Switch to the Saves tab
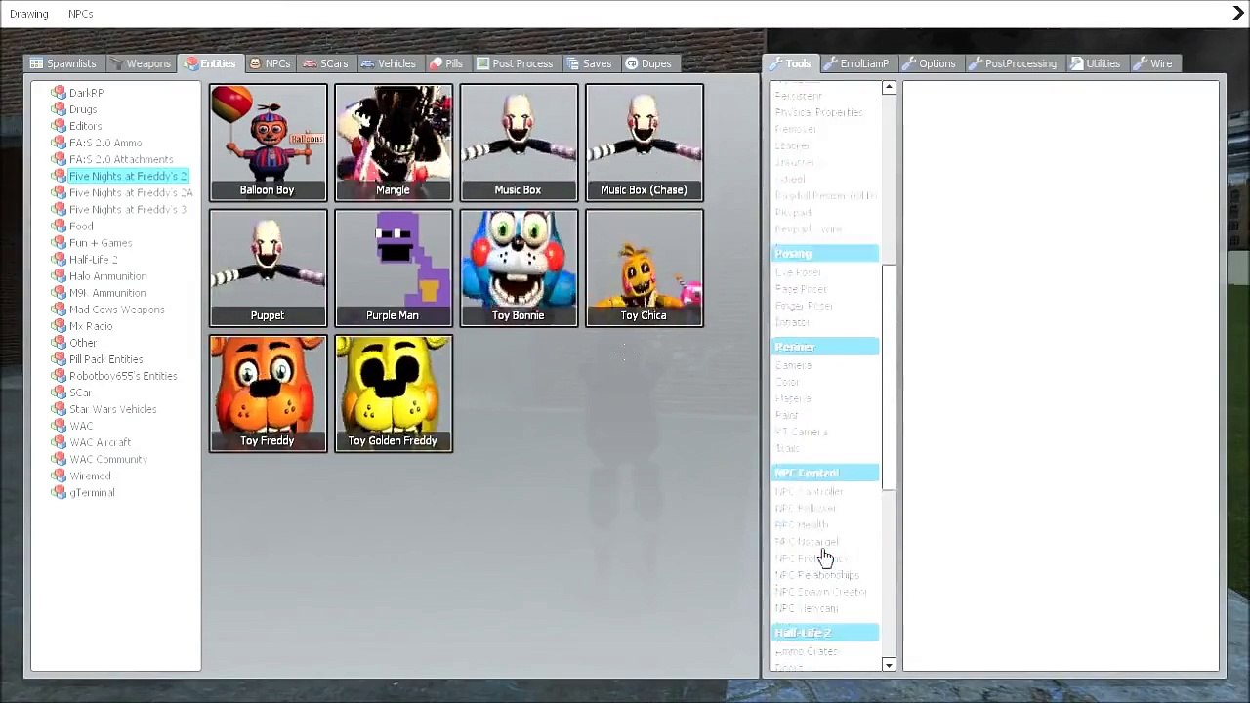 point(589,63)
